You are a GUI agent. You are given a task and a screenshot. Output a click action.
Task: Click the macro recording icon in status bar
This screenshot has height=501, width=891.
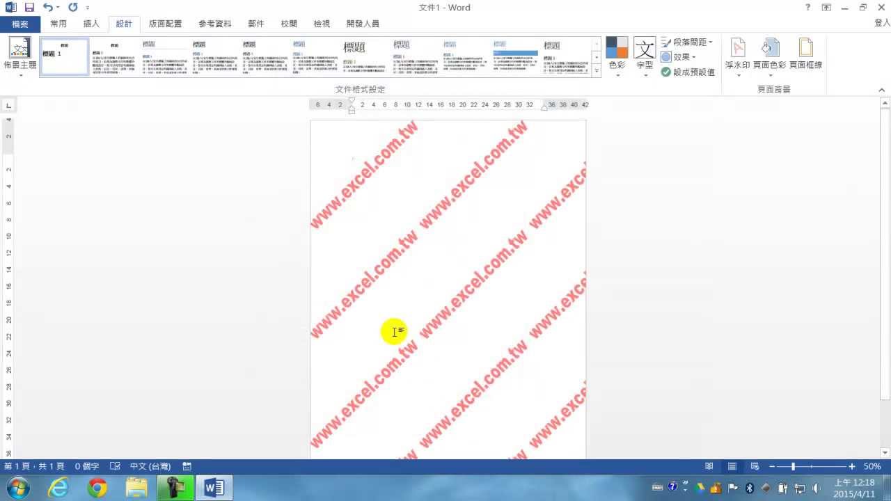187,466
